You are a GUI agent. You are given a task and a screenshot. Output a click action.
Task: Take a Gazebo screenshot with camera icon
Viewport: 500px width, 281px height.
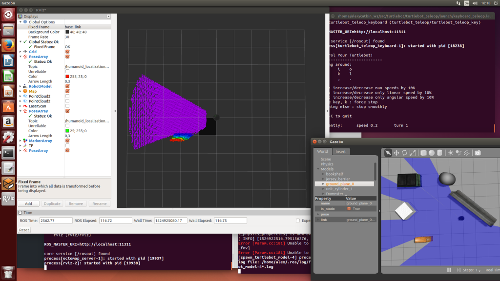pyautogui.click(x=478, y=153)
